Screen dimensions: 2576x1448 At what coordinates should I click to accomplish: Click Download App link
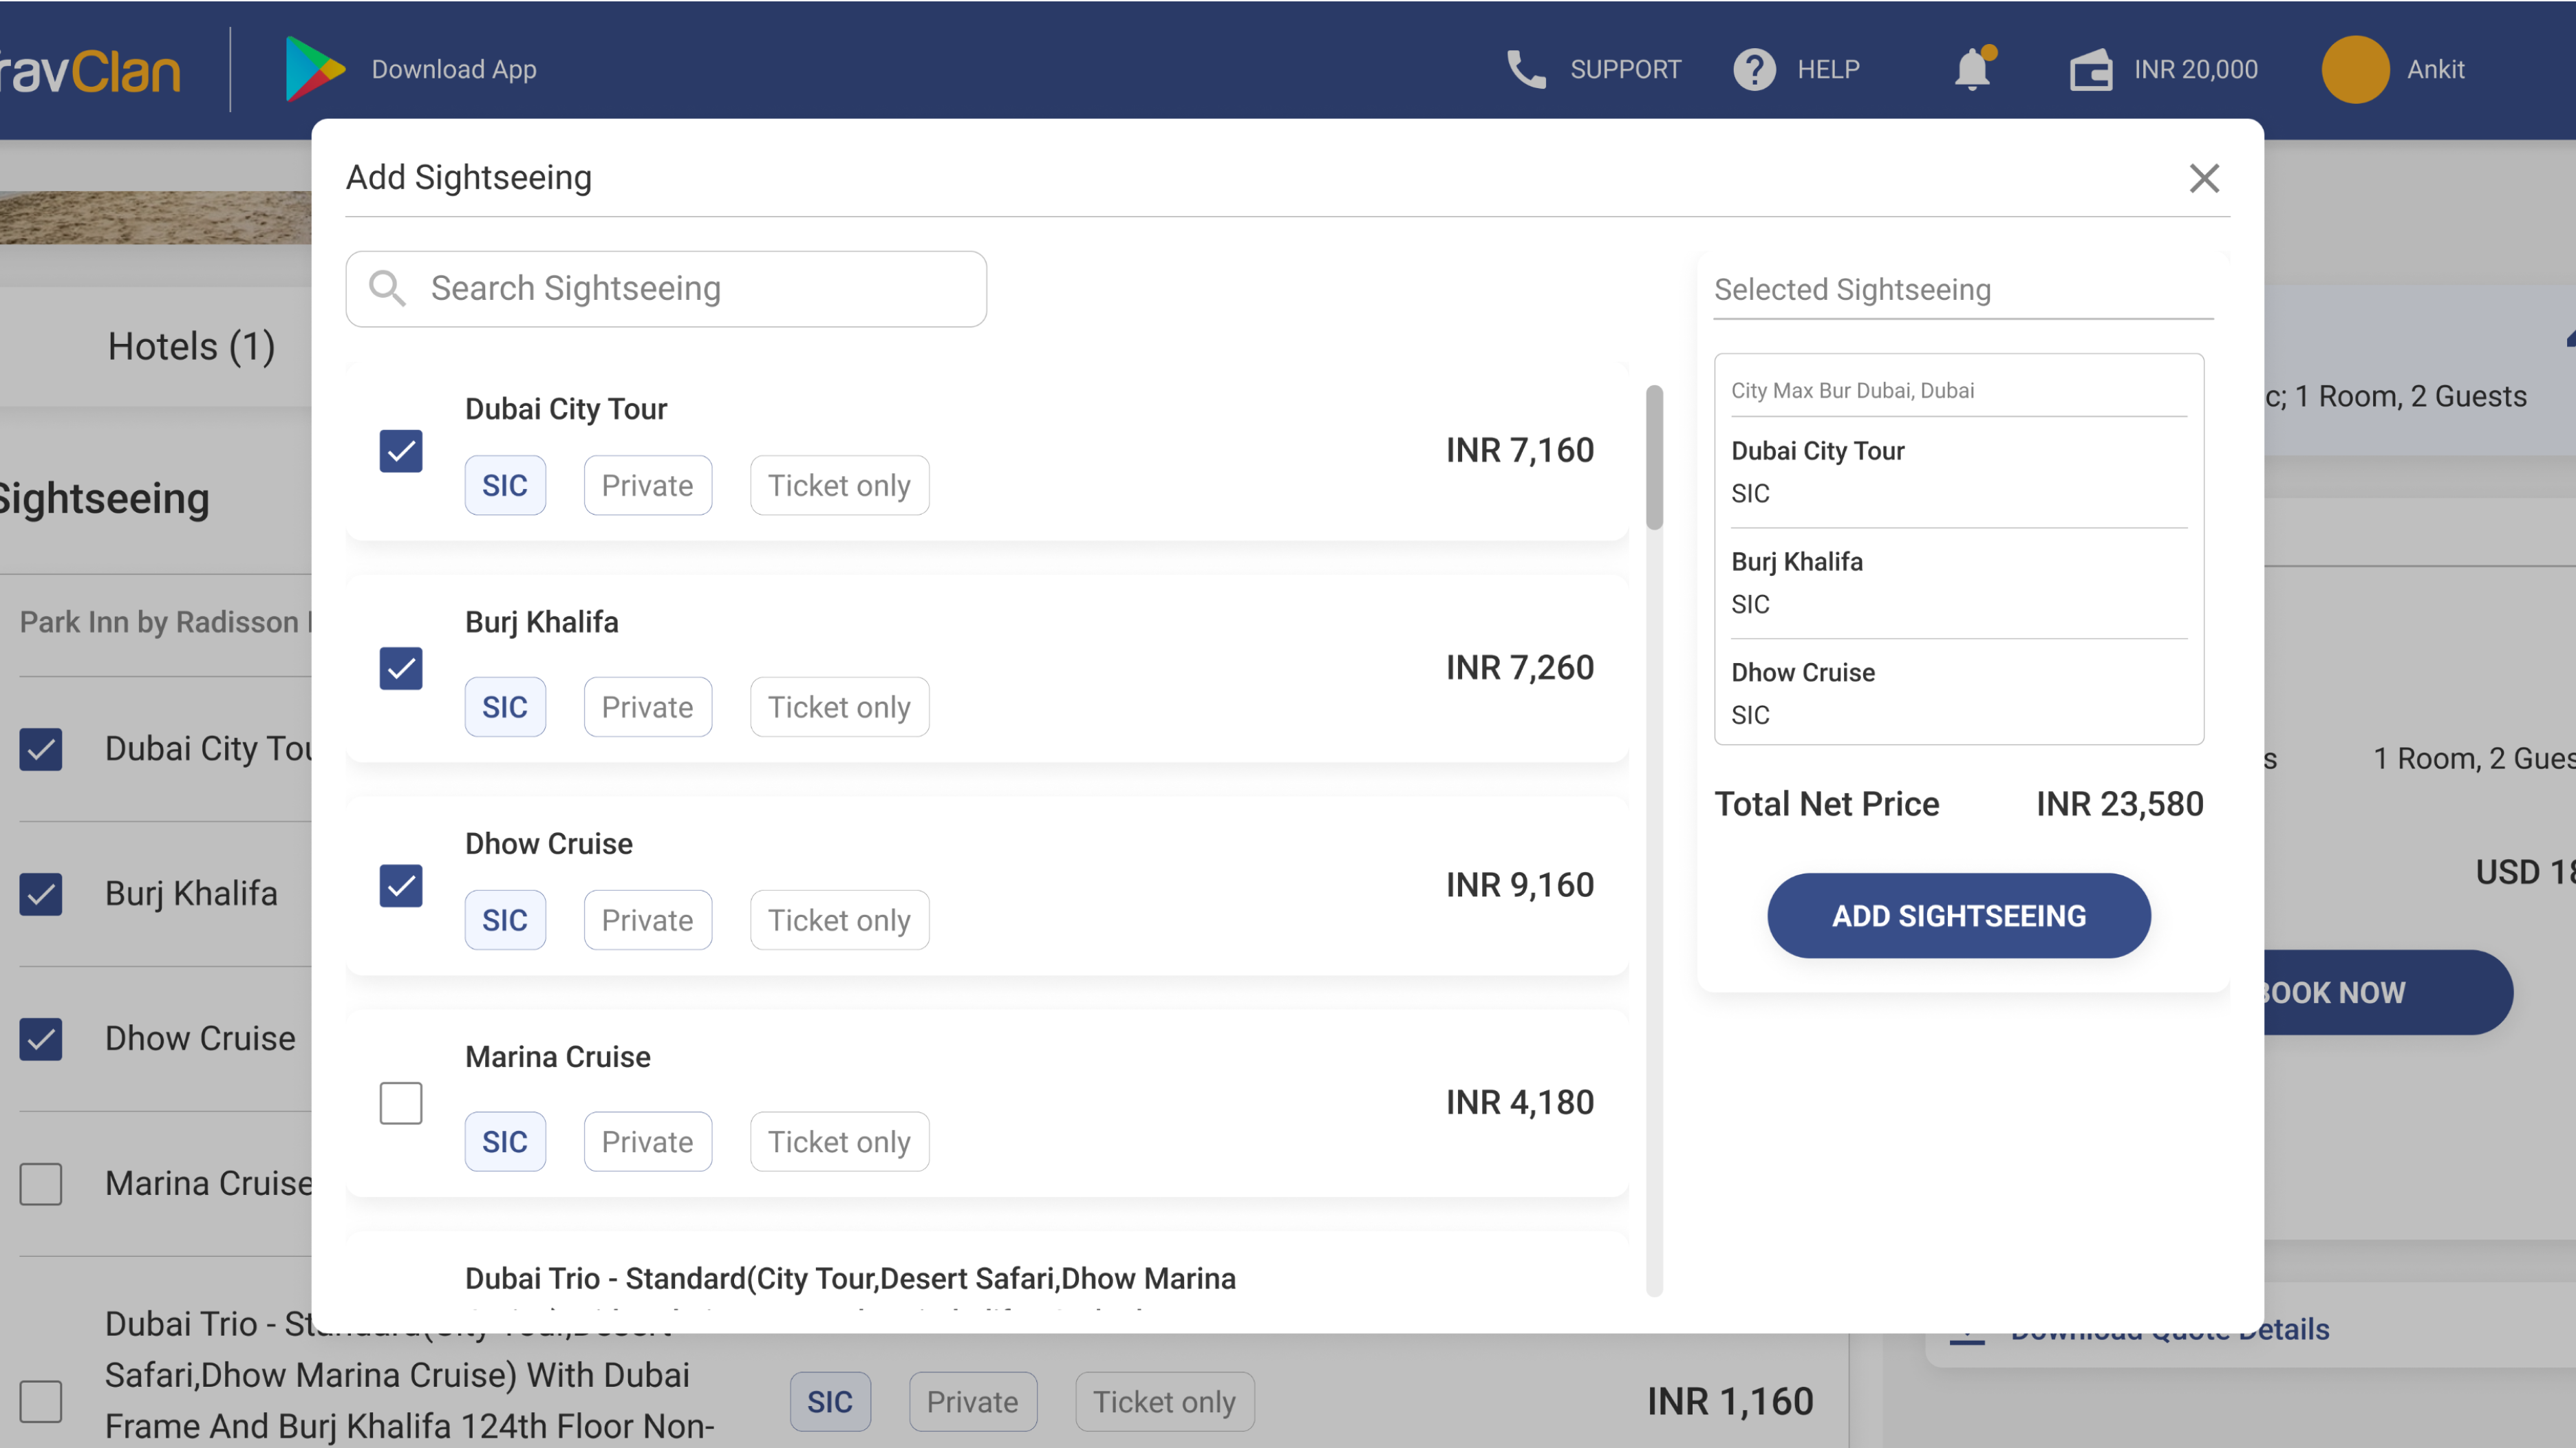pos(454,69)
